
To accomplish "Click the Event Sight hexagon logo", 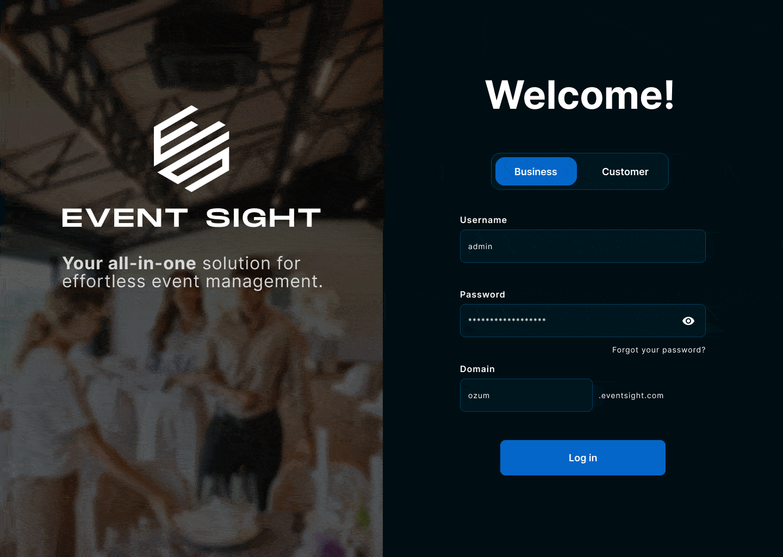I will pos(191,148).
